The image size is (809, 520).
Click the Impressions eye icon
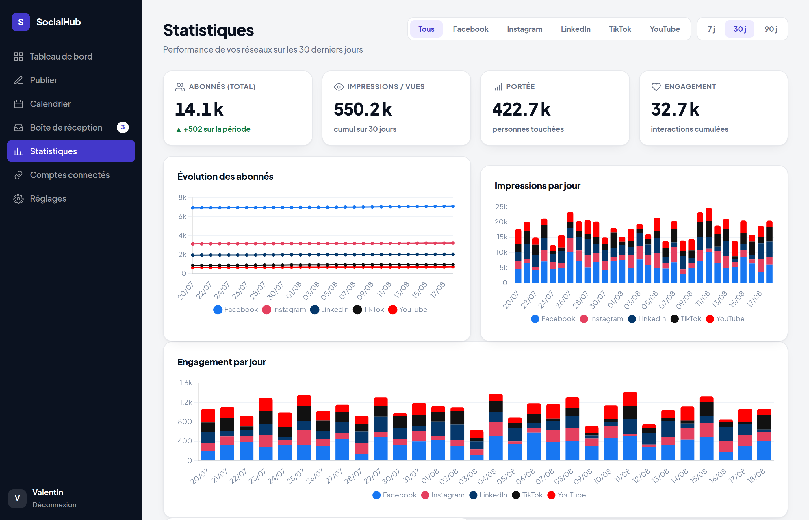pyautogui.click(x=339, y=87)
